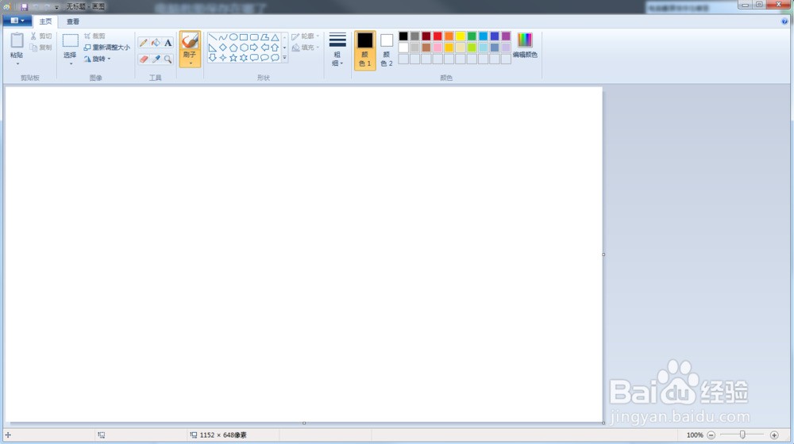794x444 pixels.
Task: Click the Brush (刷子) tool icon
Action: click(190, 41)
